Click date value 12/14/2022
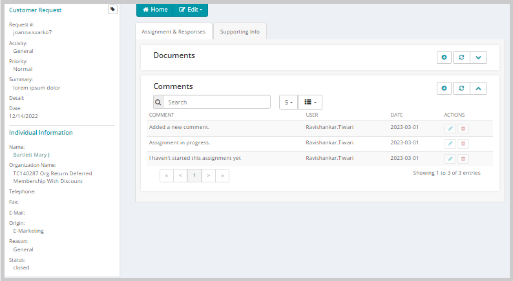 23,116
